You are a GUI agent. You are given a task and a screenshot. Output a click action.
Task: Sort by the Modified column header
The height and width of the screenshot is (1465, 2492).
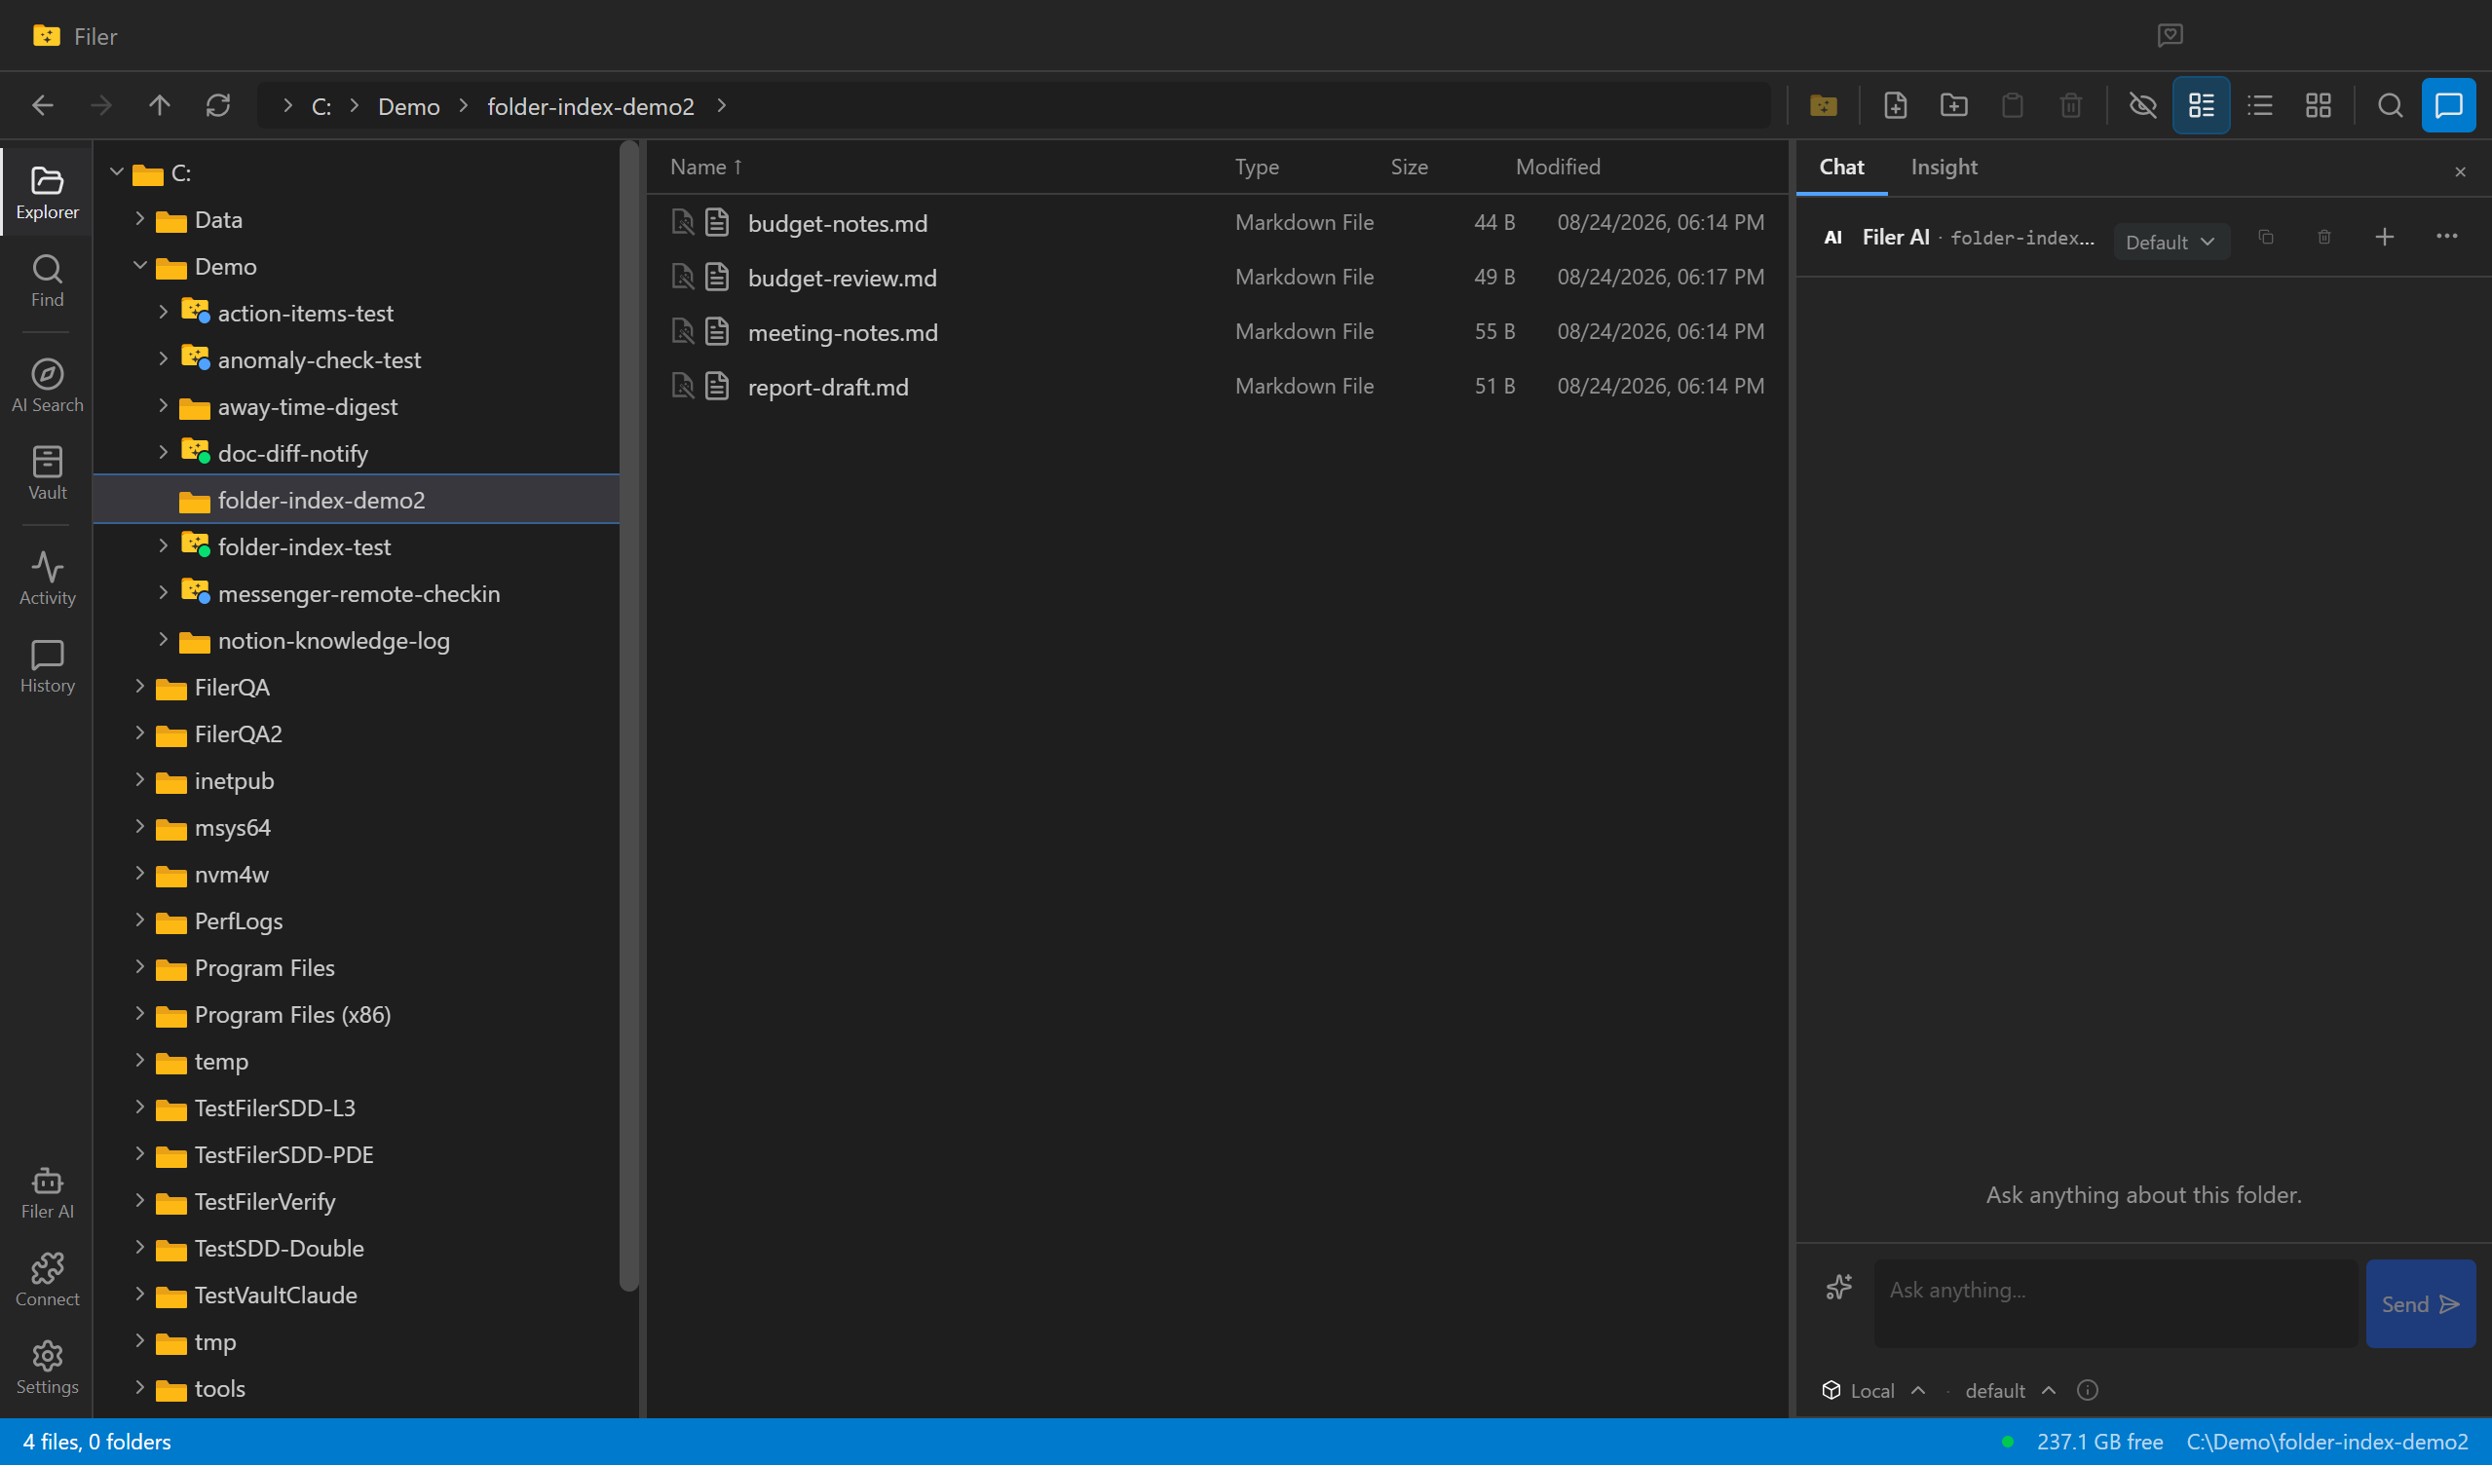point(1558,168)
